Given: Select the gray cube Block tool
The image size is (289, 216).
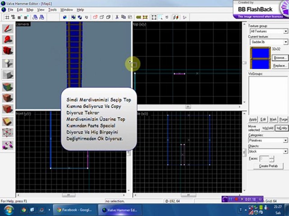Looking at the screenshot, I should (8, 75).
